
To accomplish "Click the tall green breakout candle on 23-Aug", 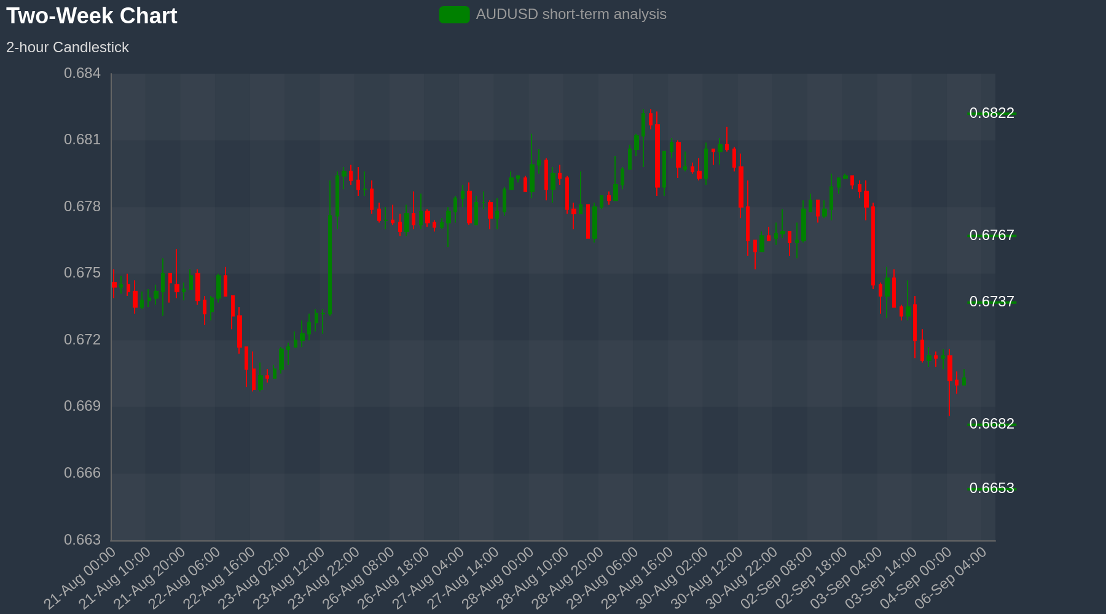I will (330, 264).
